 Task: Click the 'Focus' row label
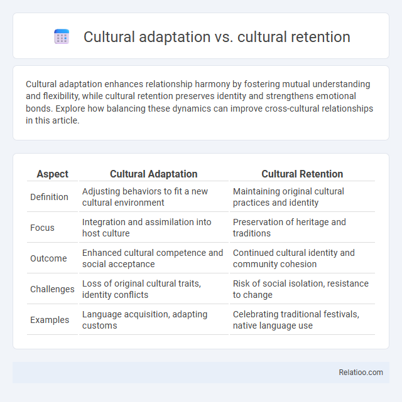(x=42, y=228)
